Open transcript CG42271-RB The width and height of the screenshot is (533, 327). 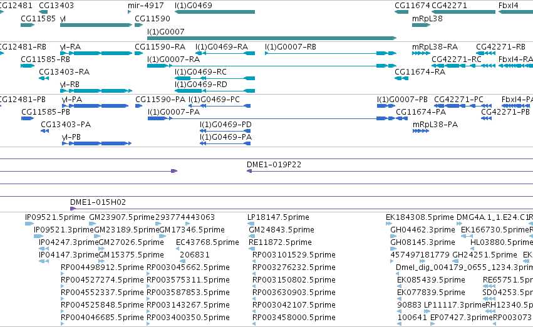(500, 47)
